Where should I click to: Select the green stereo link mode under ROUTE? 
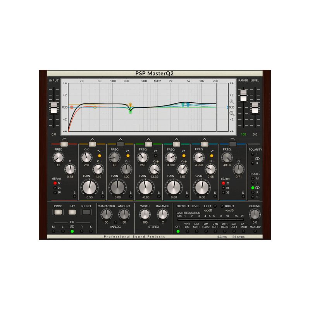[253, 188]
